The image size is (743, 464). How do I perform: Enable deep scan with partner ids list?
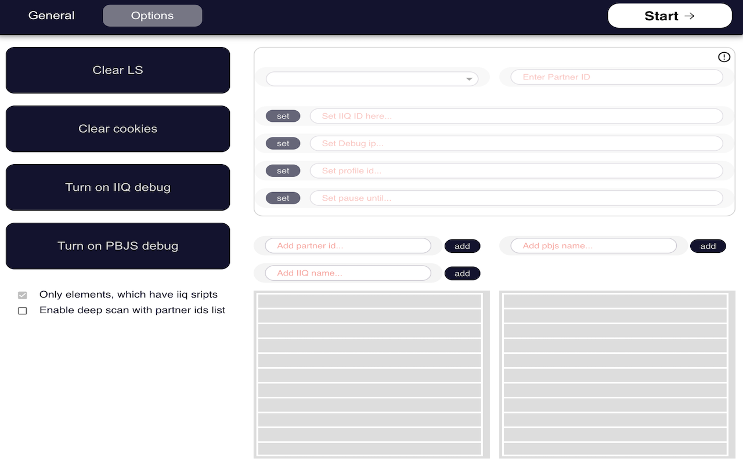pyautogui.click(x=23, y=311)
